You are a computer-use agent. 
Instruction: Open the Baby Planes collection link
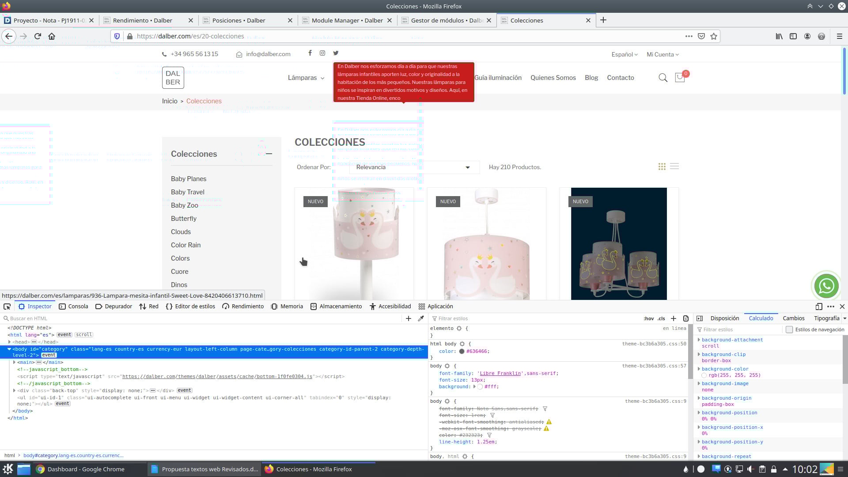(x=189, y=179)
